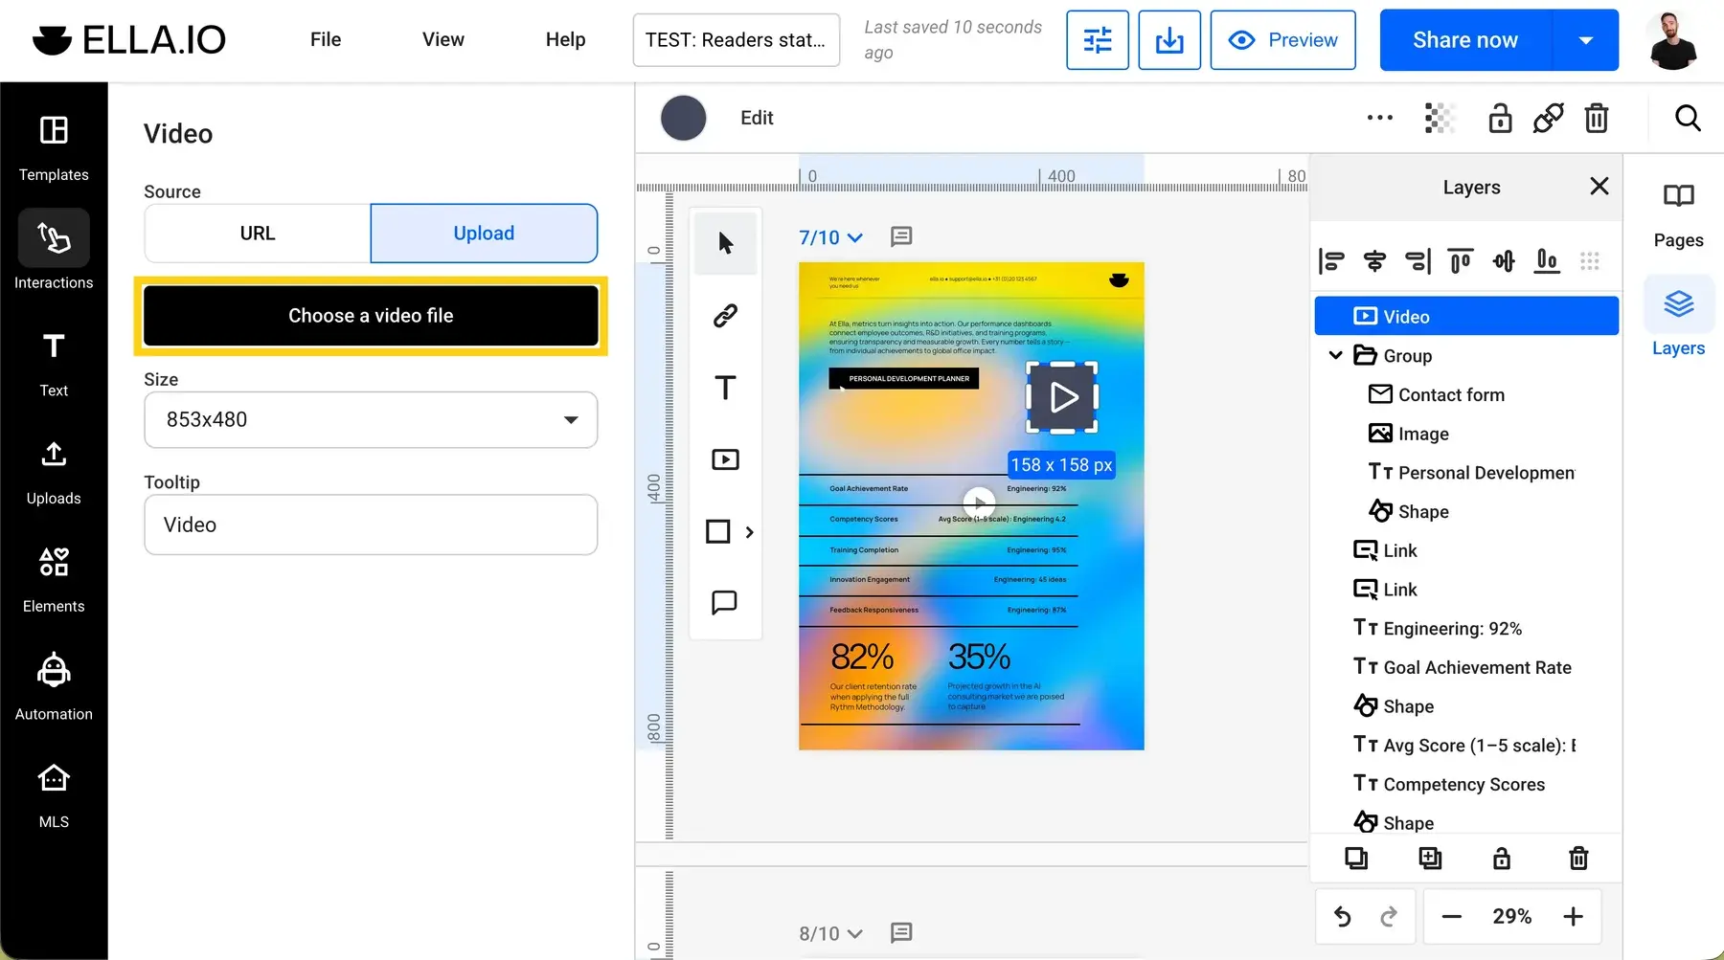Click into the Tooltip input field

[x=371, y=525]
